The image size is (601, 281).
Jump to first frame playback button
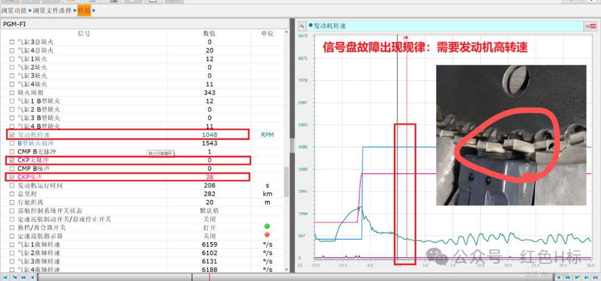coord(4,277)
